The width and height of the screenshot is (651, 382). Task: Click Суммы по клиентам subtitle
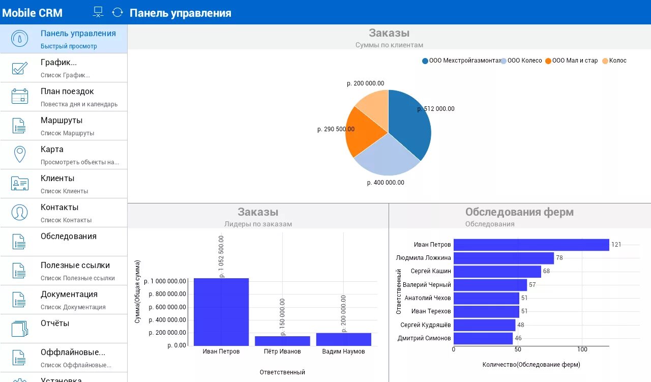tap(389, 45)
